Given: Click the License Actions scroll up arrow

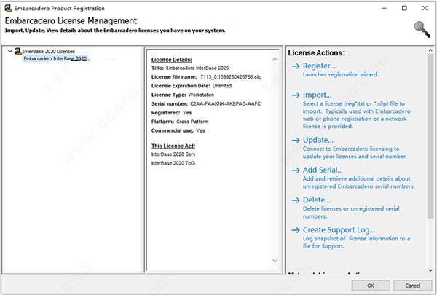Looking at the screenshot, I should 430,50.
